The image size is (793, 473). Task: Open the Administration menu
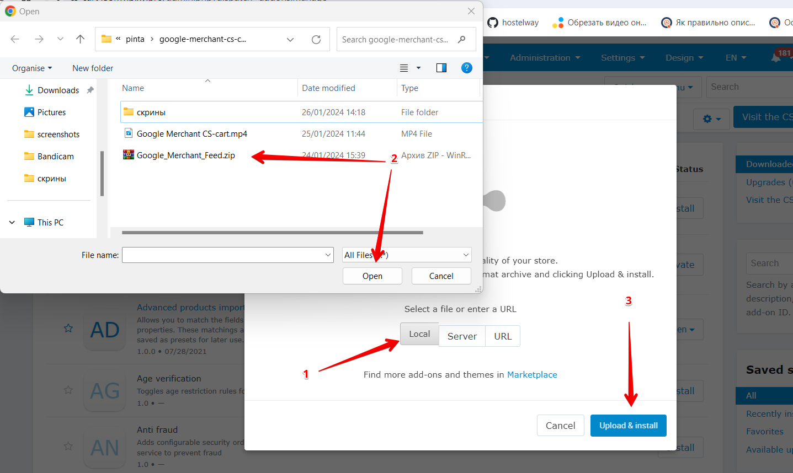(x=545, y=57)
